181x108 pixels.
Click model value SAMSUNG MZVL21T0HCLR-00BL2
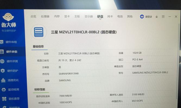[150, 73]
